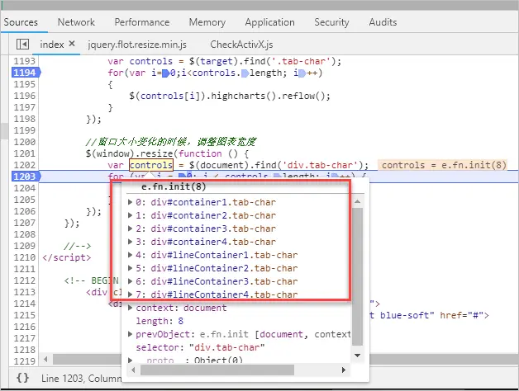Click the inline value controls = e.fn.init(8)

tap(444, 165)
